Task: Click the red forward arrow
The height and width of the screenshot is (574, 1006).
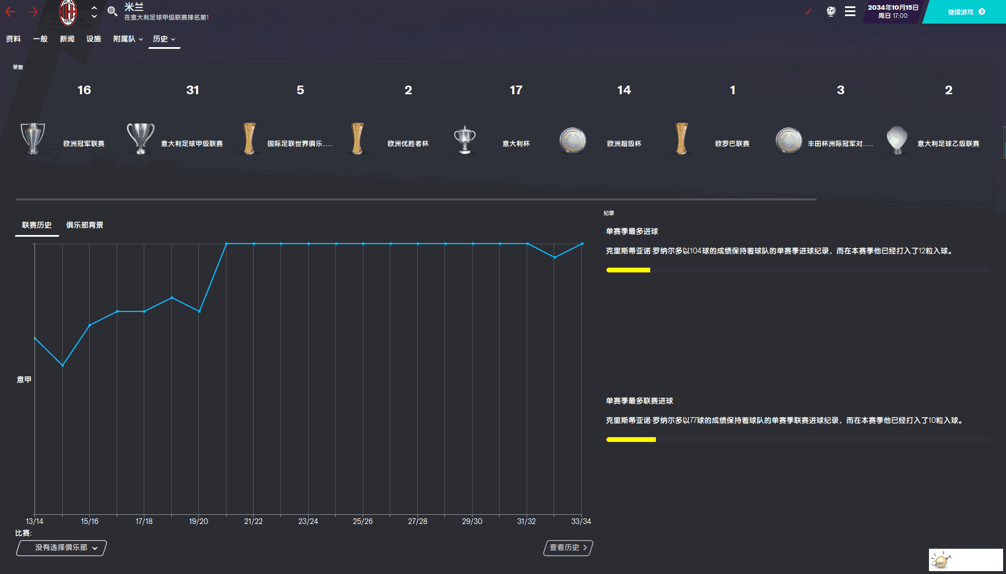Action: [x=33, y=11]
